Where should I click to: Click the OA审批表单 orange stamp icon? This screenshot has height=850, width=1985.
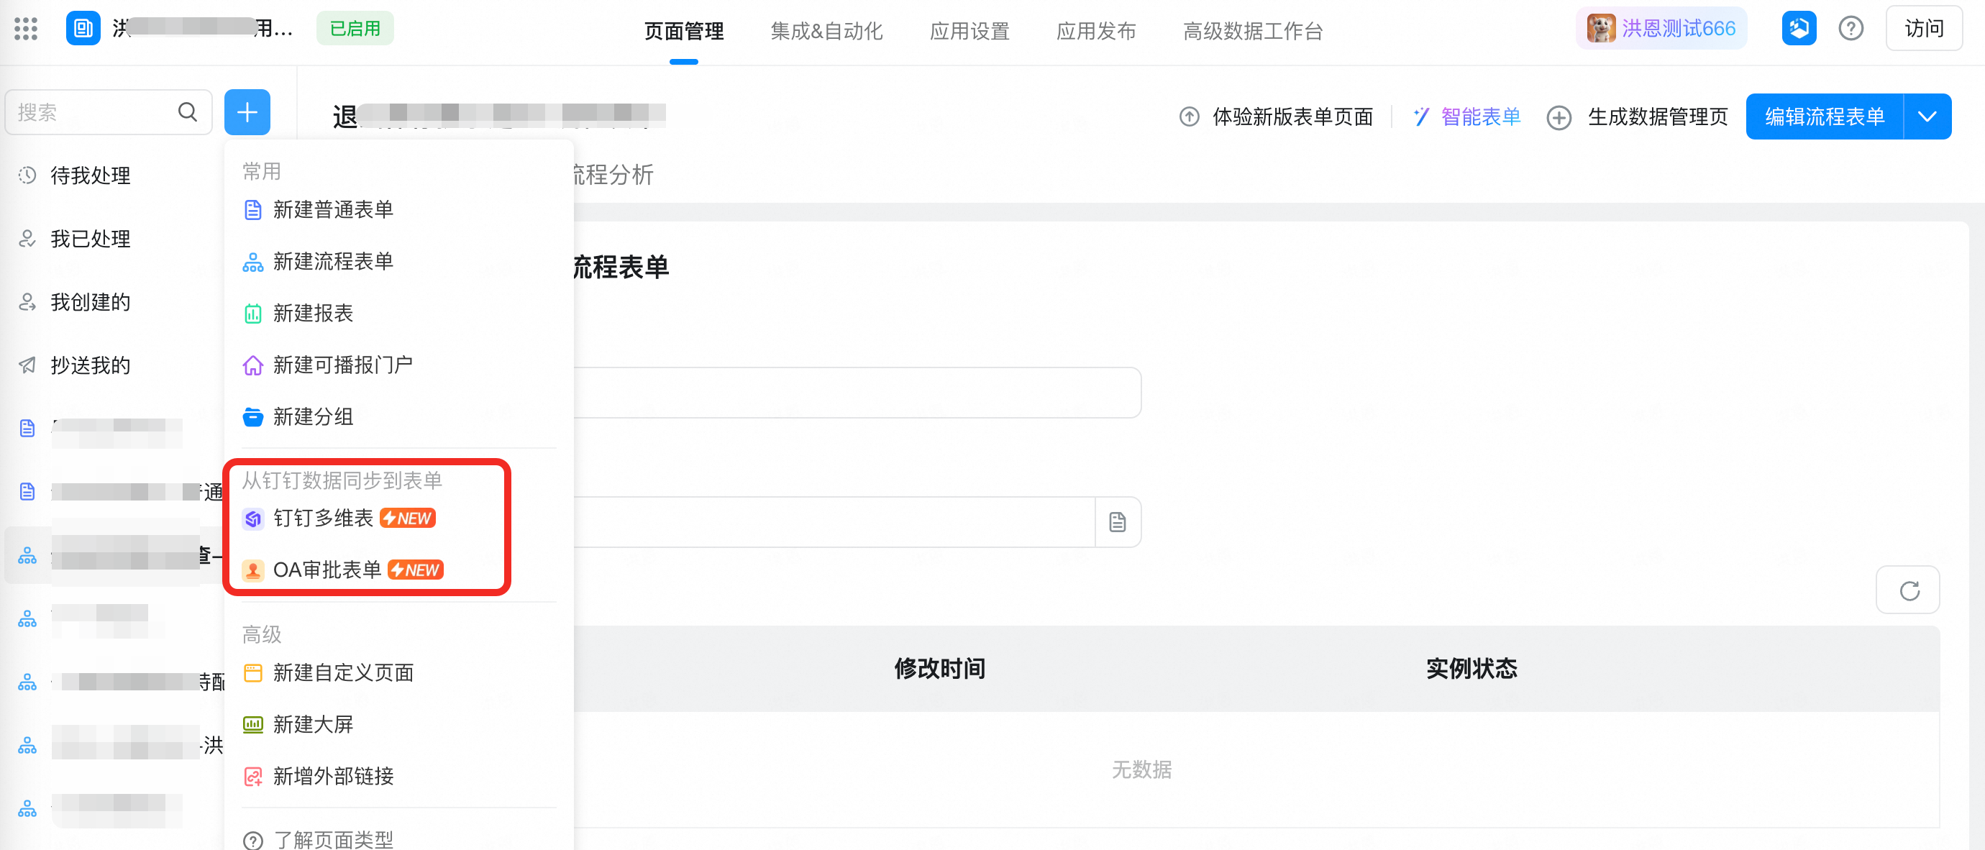click(252, 570)
